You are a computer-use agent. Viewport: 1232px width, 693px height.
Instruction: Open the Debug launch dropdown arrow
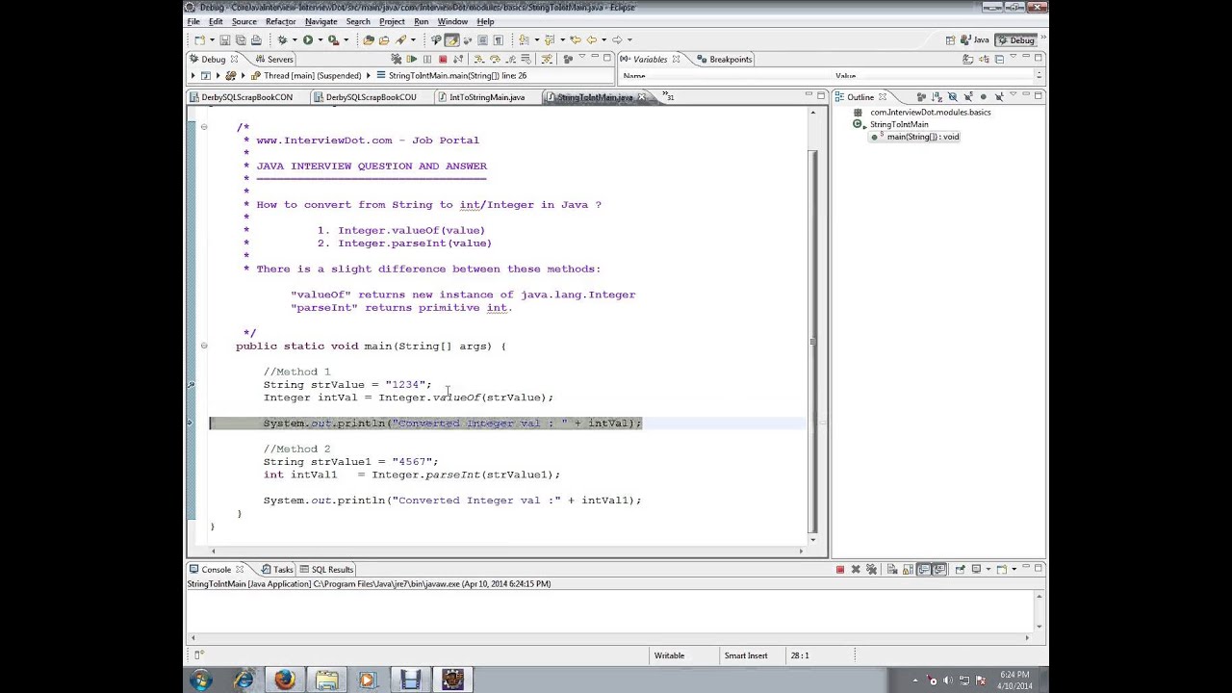[x=294, y=40]
